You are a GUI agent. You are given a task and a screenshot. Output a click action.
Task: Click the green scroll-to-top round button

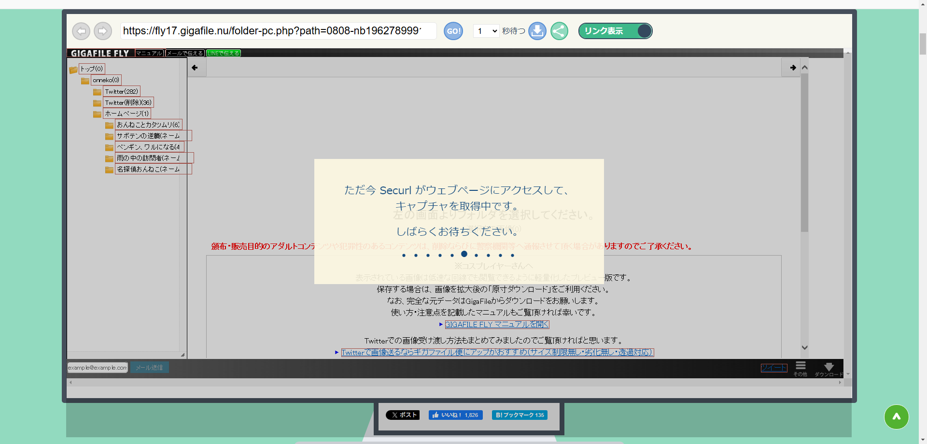(x=896, y=416)
